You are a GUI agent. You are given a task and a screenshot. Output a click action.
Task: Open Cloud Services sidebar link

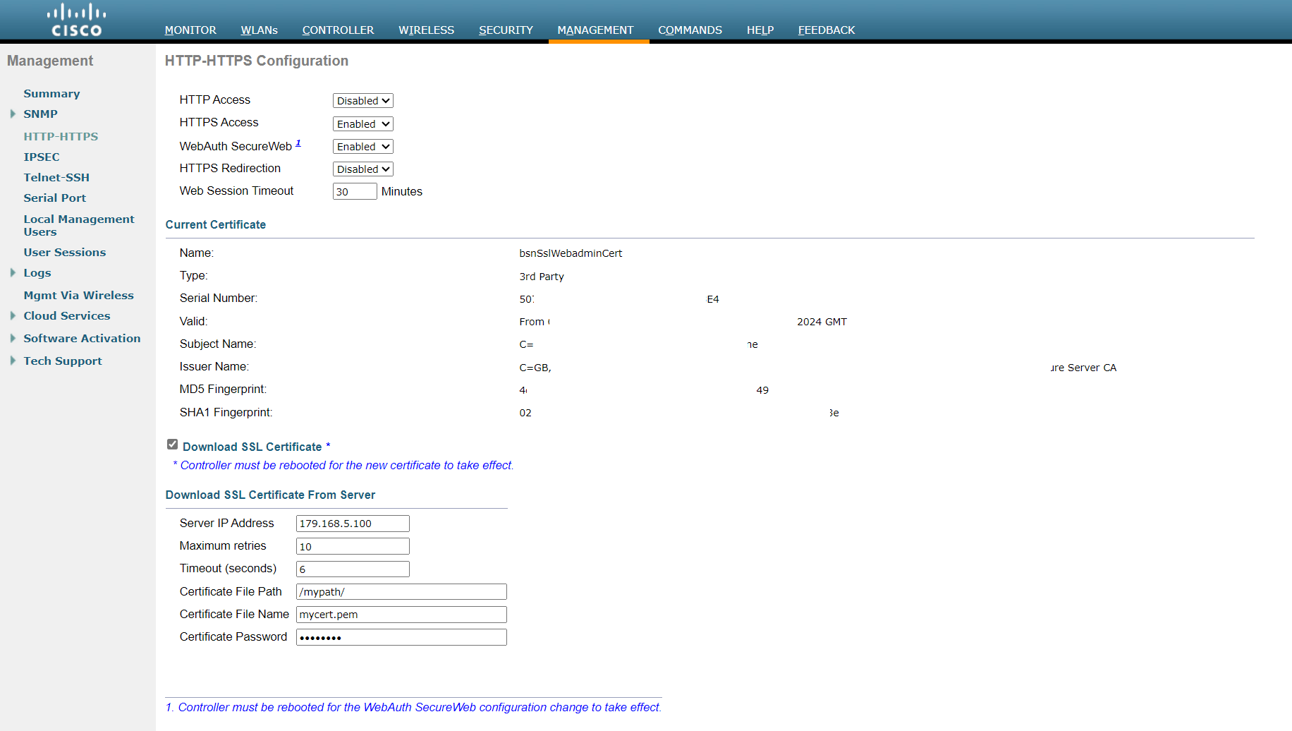[x=67, y=315]
